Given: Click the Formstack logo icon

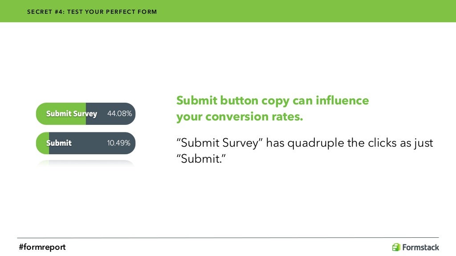Looking at the screenshot, I should [x=396, y=247].
